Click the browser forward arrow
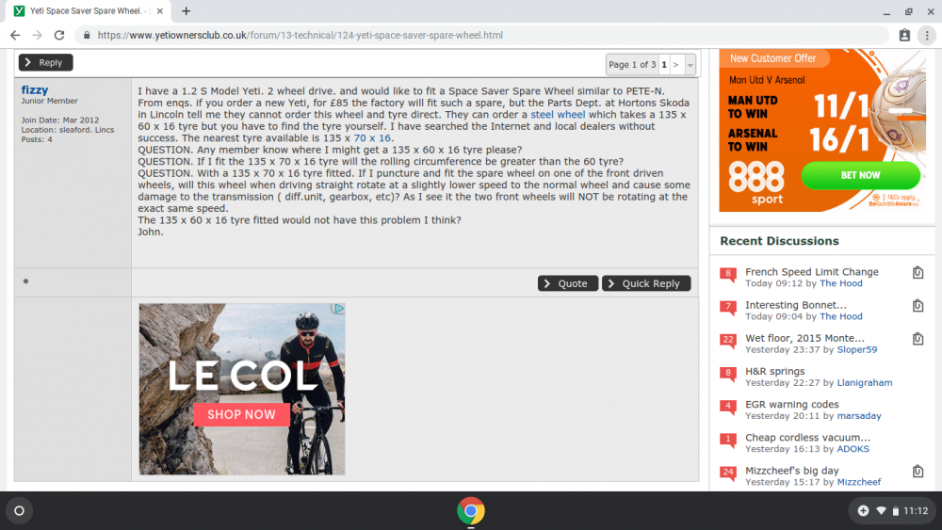This screenshot has height=530, width=942. tap(38, 36)
